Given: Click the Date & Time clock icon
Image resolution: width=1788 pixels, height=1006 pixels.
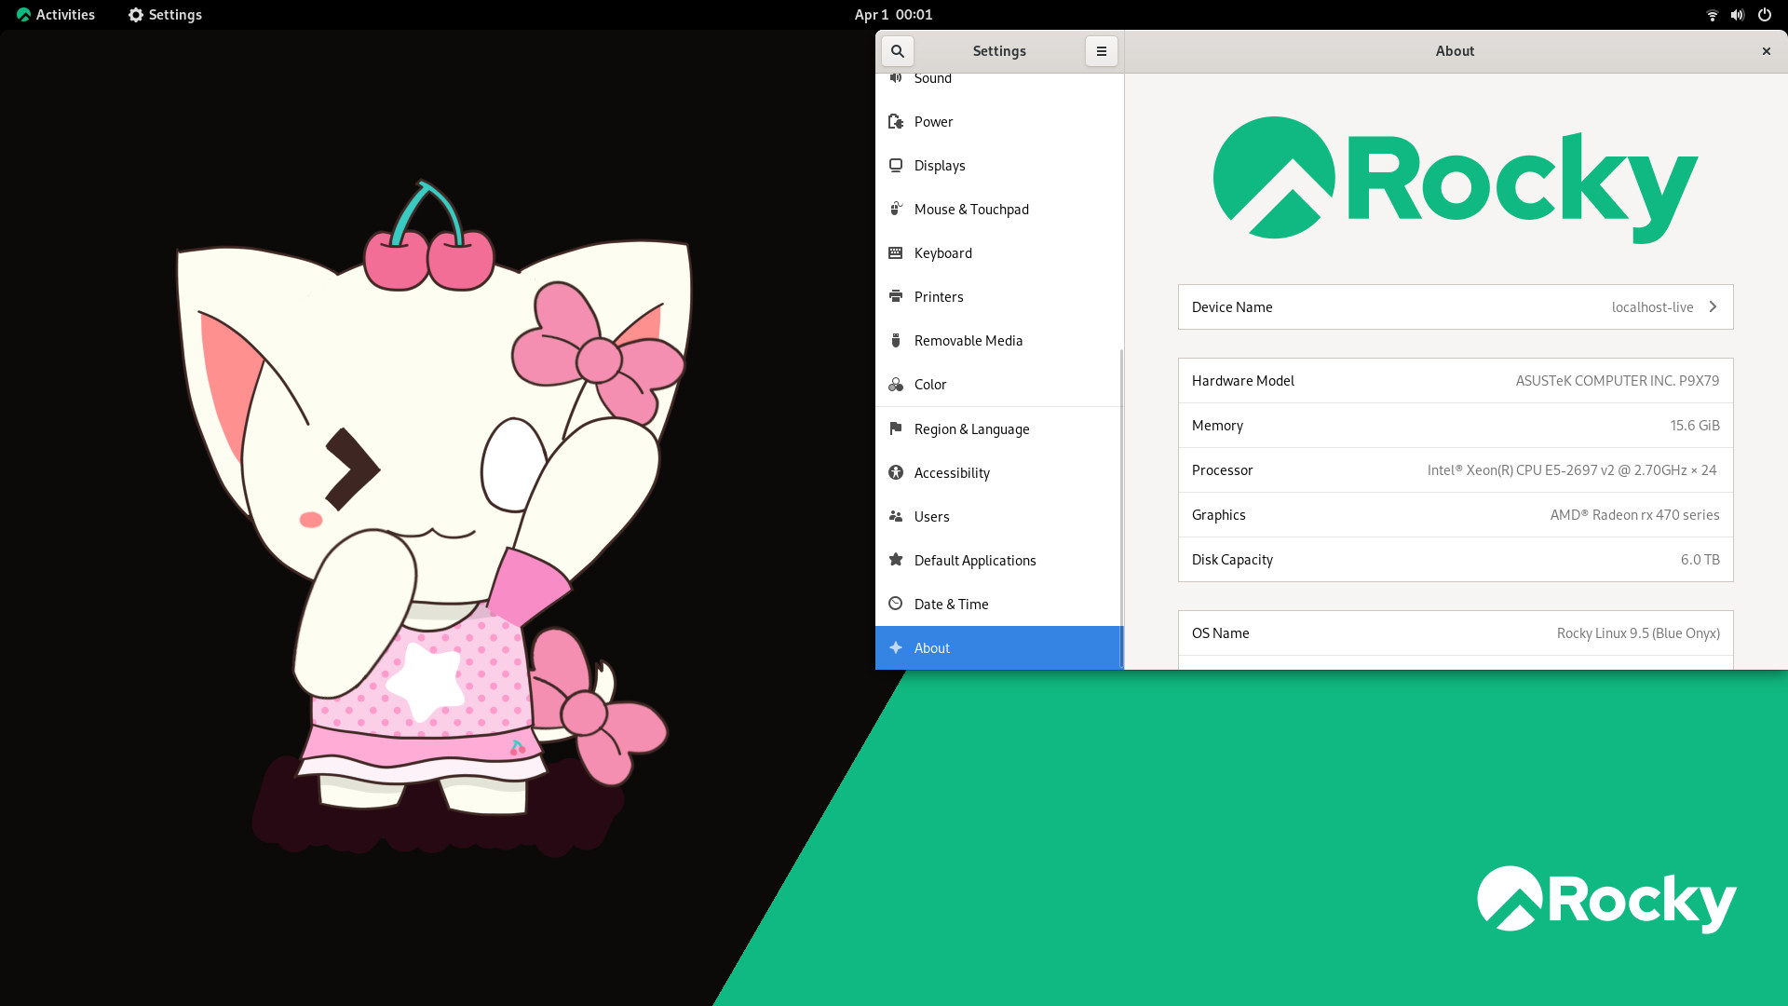Looking at the screenshot, I should pyautogui.click(x=896, y=604).
